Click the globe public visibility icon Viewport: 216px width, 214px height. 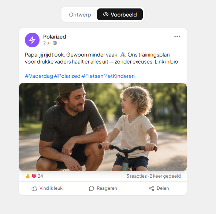pos(55,43)
